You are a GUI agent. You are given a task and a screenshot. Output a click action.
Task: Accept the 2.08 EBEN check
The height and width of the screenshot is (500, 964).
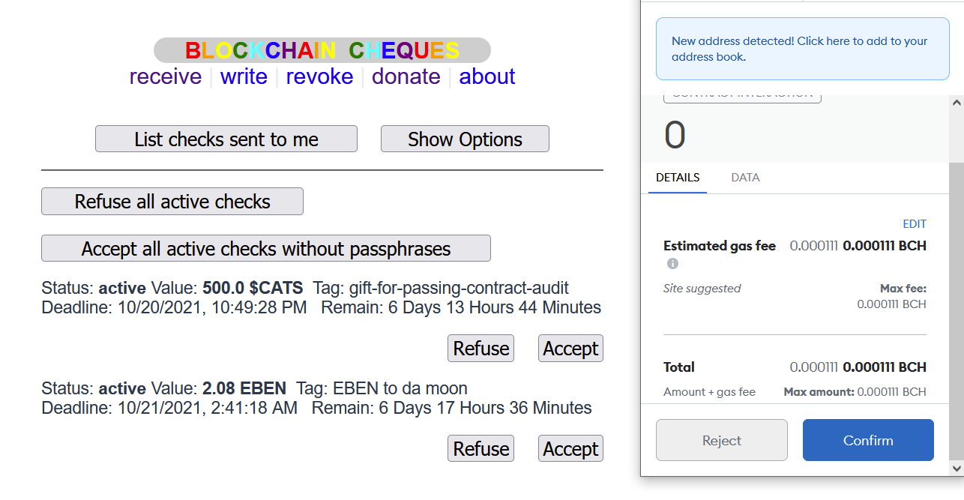pos(570,448)
